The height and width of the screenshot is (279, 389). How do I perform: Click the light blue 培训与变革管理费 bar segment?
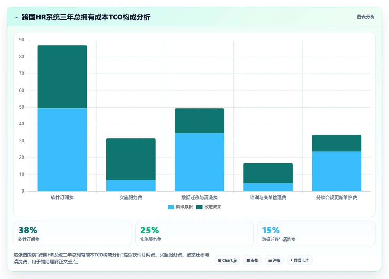(268, 187)
